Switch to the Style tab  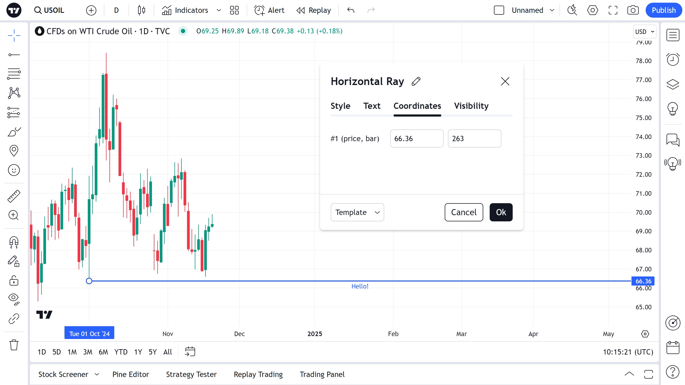pos(340,106)
